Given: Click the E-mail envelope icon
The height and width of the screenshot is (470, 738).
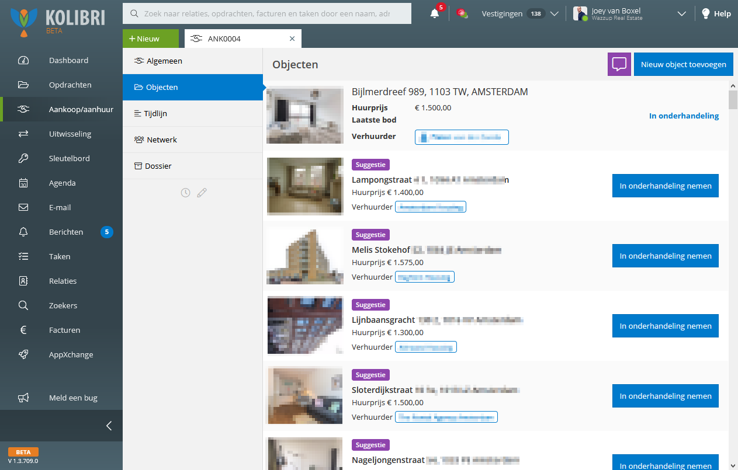Looking at the screenshot, I should pyautogui.click(x=23, y=207).
